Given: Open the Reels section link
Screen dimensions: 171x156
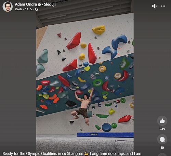Looking at the screenshot, I should point(18,9).
